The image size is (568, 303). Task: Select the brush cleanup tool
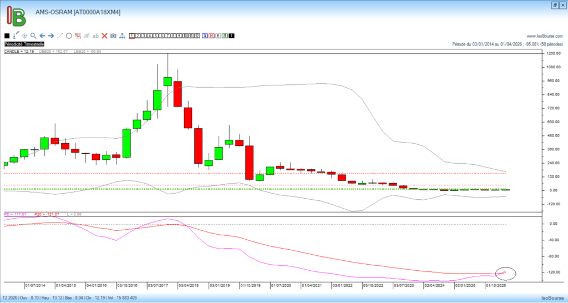coord(16,36)
